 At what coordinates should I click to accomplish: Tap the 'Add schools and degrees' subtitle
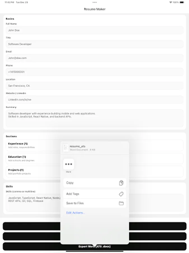[x=21, y=161]
